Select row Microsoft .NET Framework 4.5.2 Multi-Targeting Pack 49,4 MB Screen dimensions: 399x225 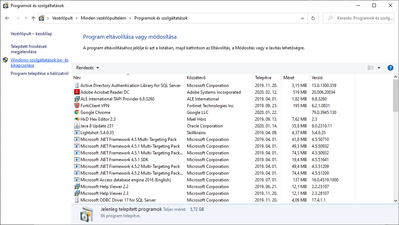coord(213,166)
